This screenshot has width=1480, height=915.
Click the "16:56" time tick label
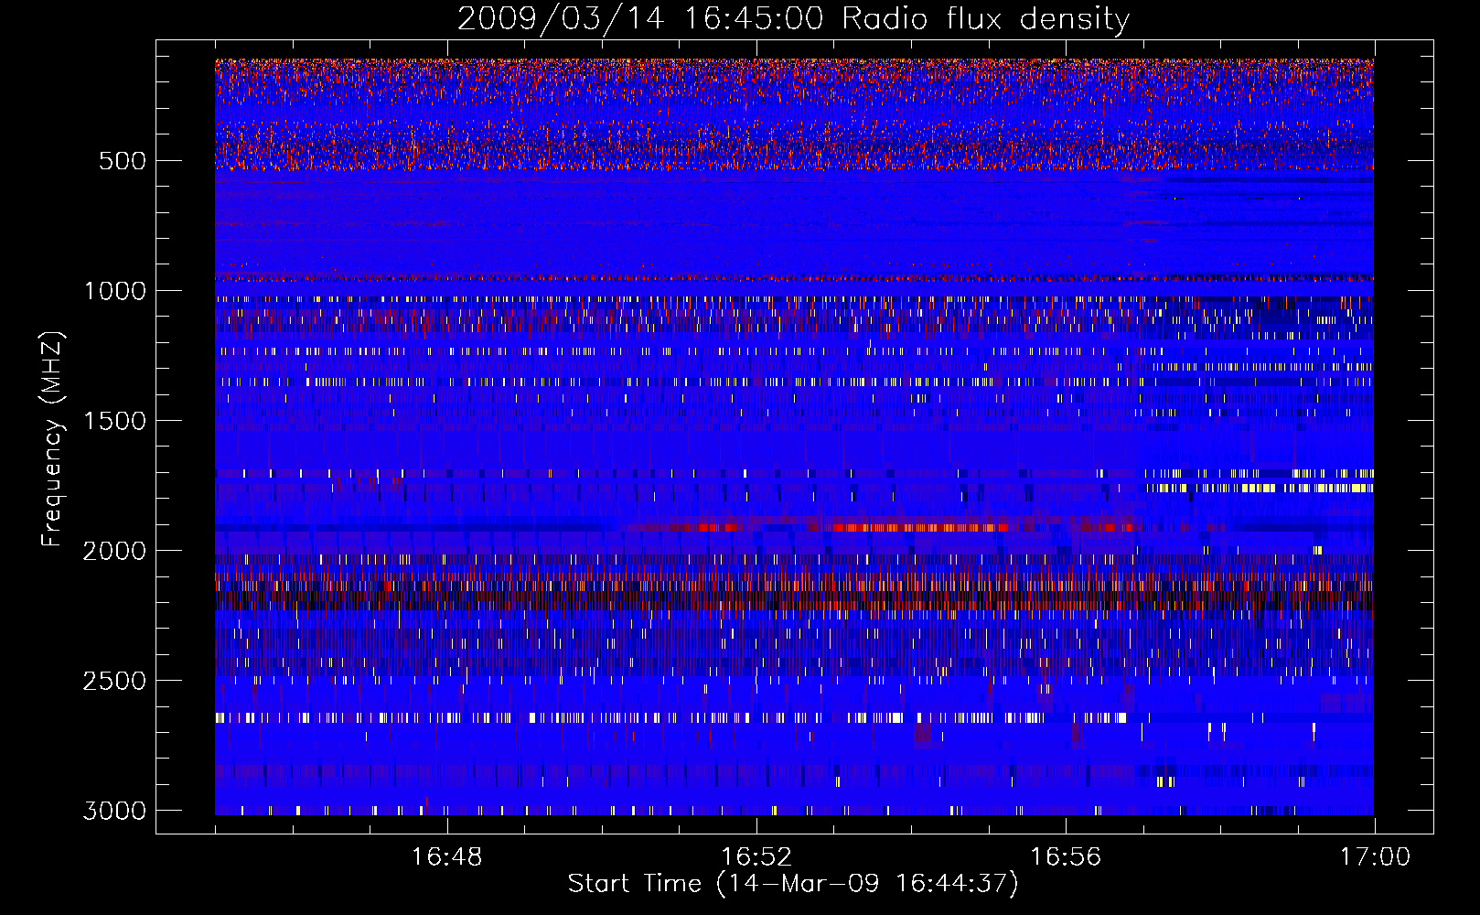click(1066, 857)
